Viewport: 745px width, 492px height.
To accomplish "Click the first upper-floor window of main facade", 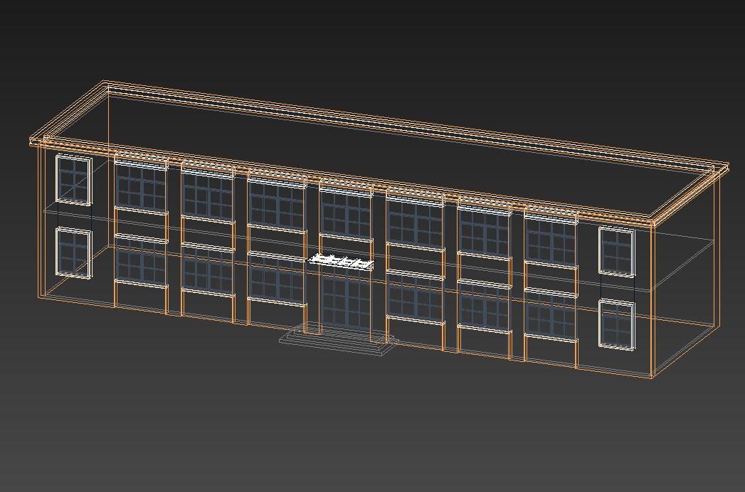I will [140, 187].
